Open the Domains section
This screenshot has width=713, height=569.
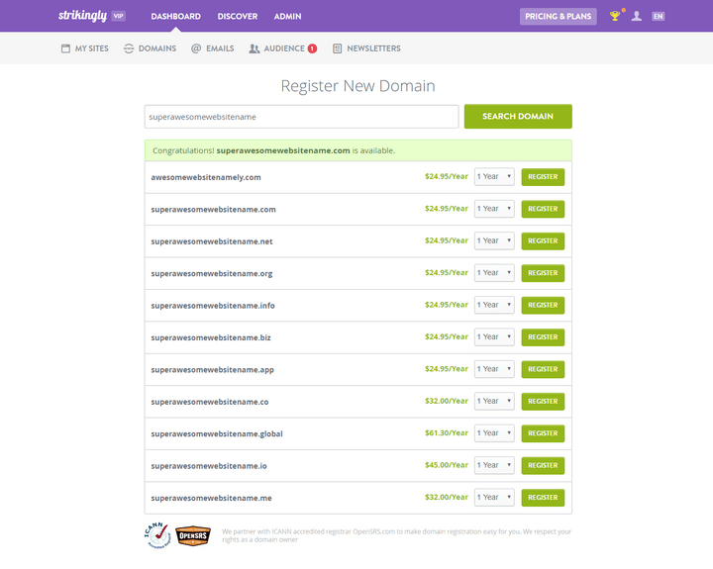(x=151, y=48)
